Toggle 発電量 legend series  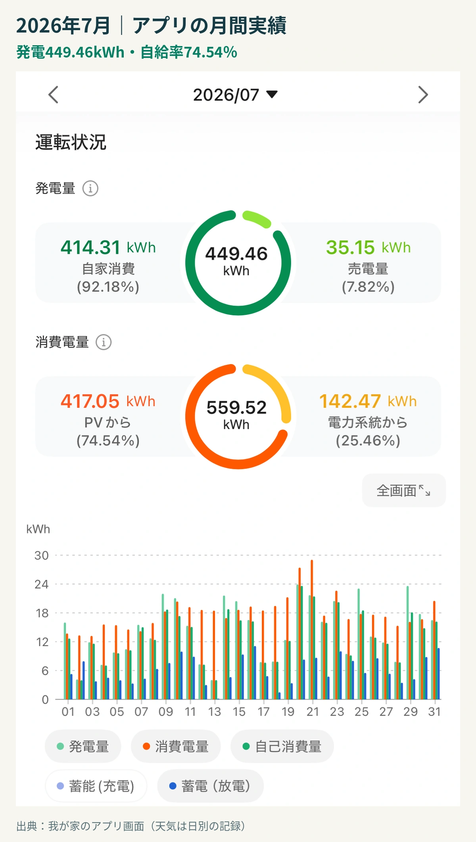[x=83, y=746]
